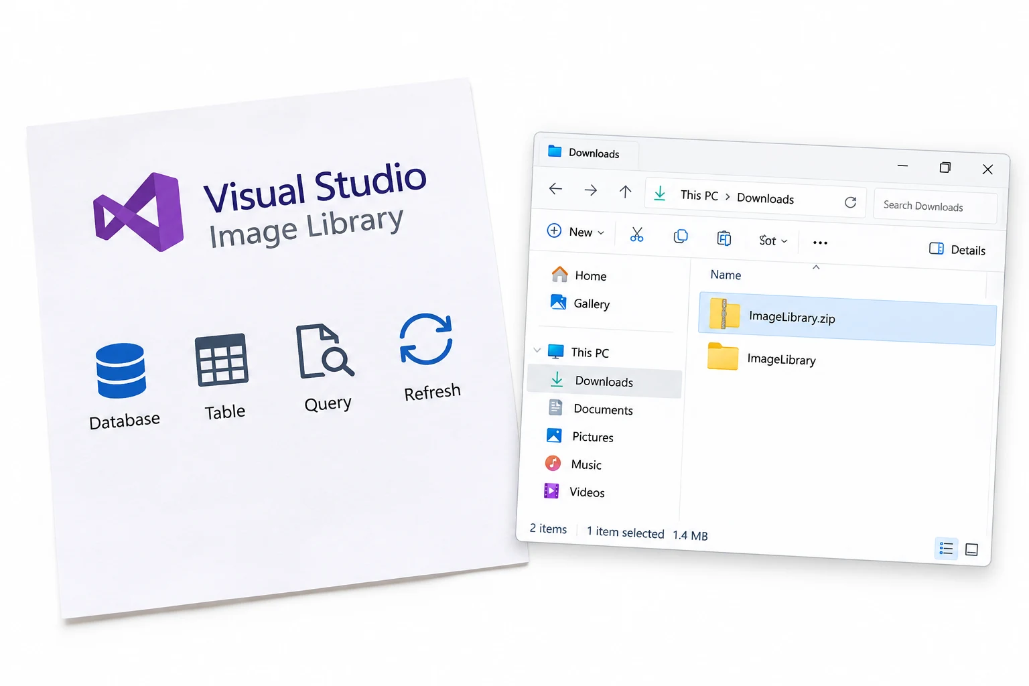Viewport: 1029px width, 686px height.
Task: Click the Copy icon in toolbar
Action: tap(681, 236)
